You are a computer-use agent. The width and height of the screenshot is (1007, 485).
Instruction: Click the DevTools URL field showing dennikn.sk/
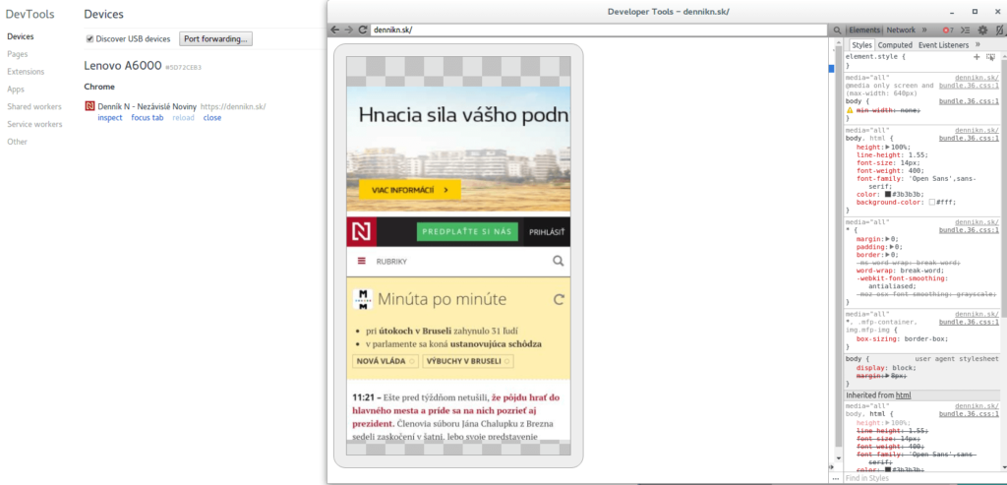[599, 30]
